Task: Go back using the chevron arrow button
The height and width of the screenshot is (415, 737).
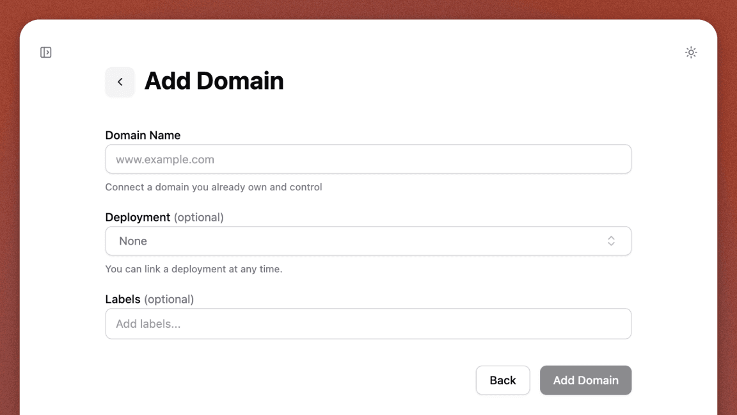Action: pos(120,82)
